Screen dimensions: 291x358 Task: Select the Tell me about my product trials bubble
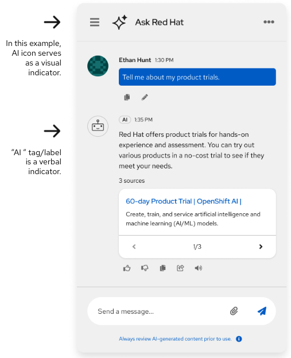coord(197,77)
